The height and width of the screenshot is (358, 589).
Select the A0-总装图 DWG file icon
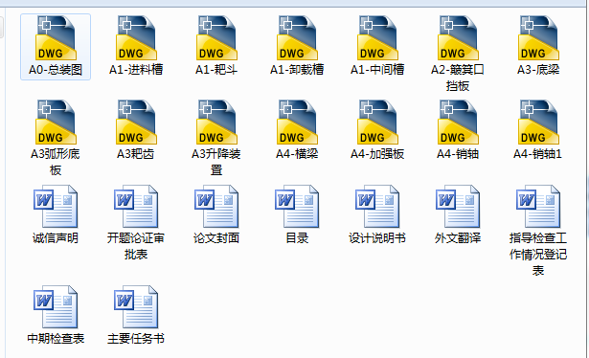56,38
